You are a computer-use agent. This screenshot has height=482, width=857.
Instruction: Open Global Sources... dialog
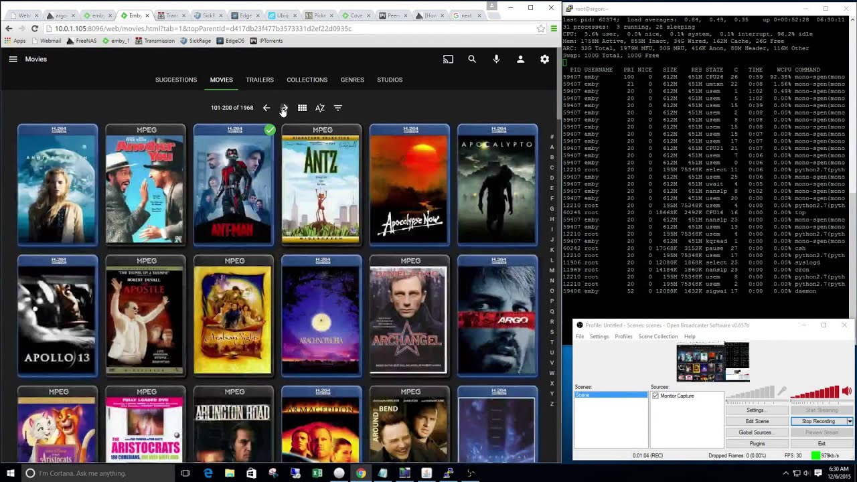coord(757,432)
